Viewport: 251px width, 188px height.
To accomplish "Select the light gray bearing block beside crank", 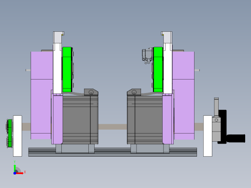I will [216, 129].
